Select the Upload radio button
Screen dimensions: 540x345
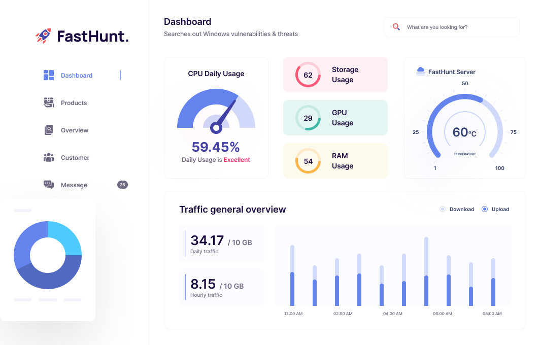click(x=486, y=209)
